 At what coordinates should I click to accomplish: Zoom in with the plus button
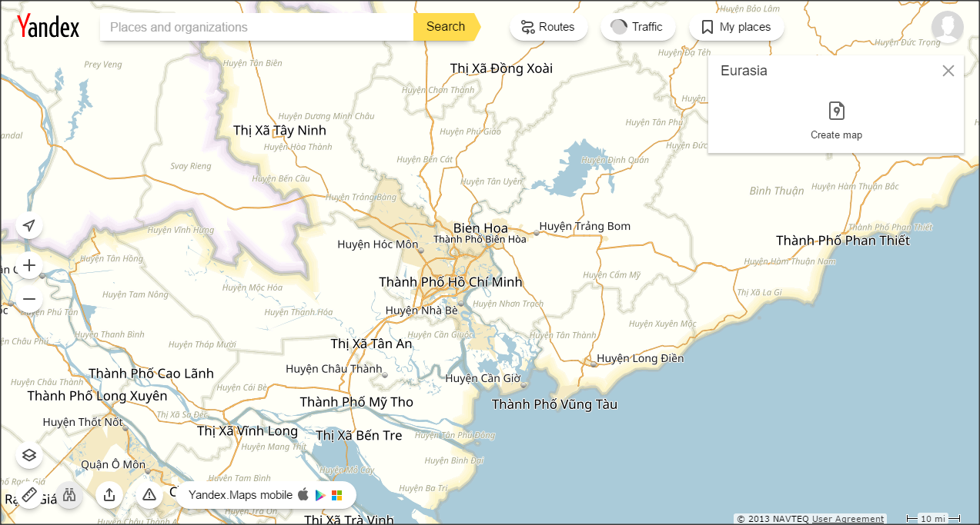(x=29, y=265)
